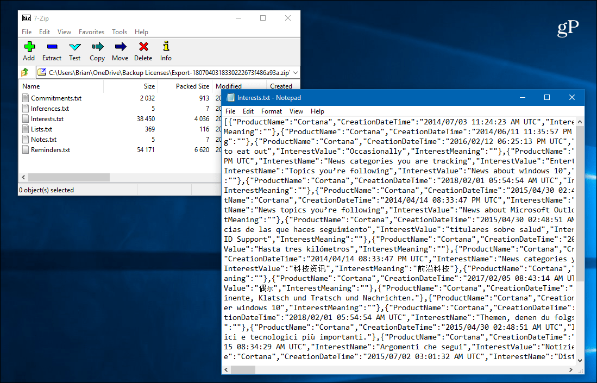Select the Commitments.txt file icon
This screenshot has height=383, width=597.
[x=26, y=98]
